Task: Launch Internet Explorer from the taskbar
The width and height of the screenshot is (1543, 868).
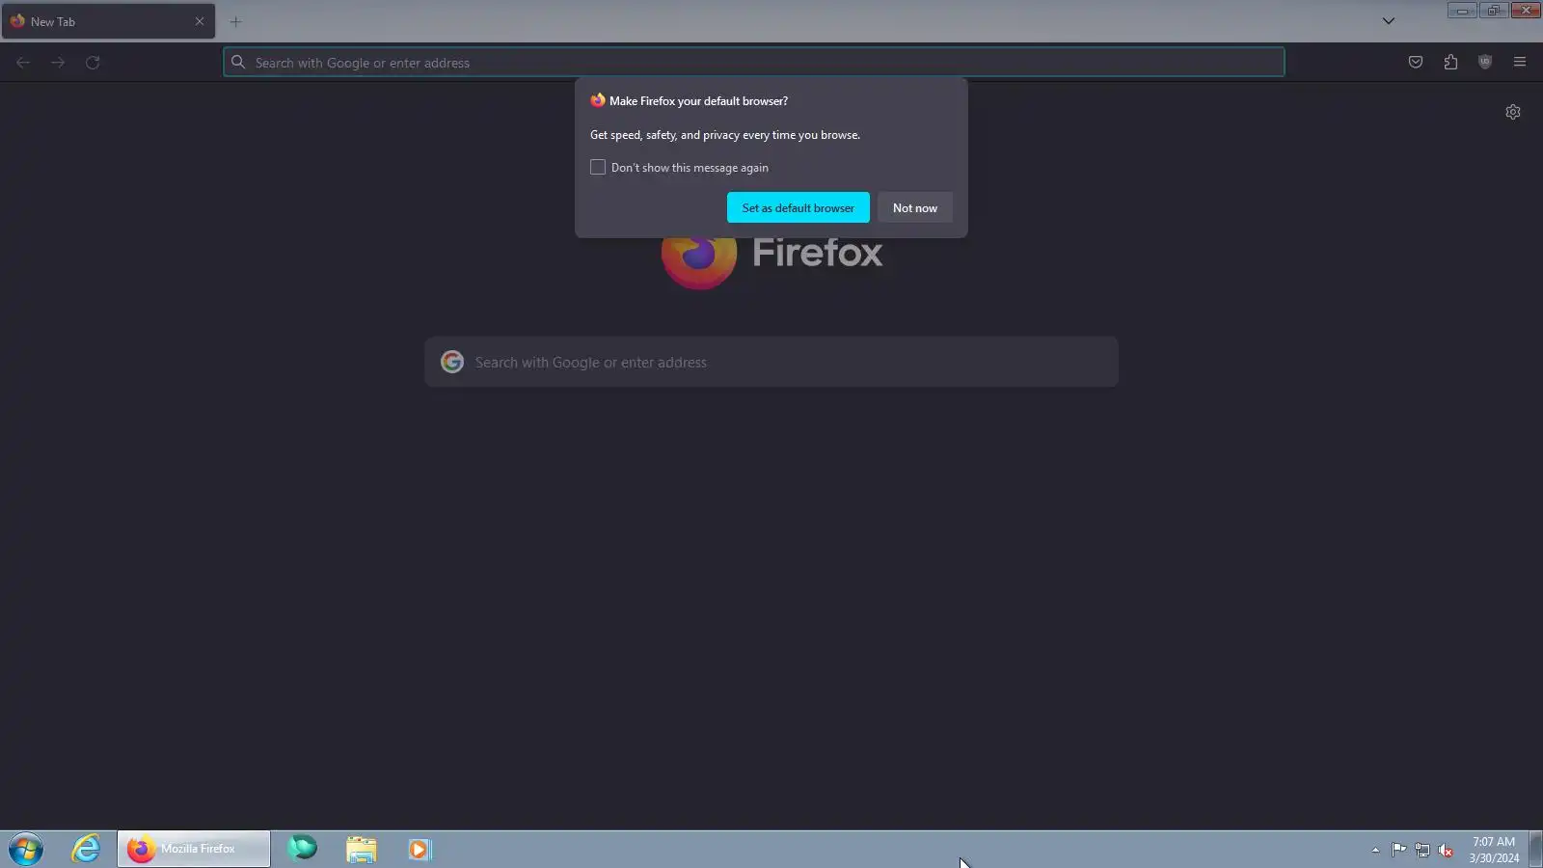Action: coord(86,849)
